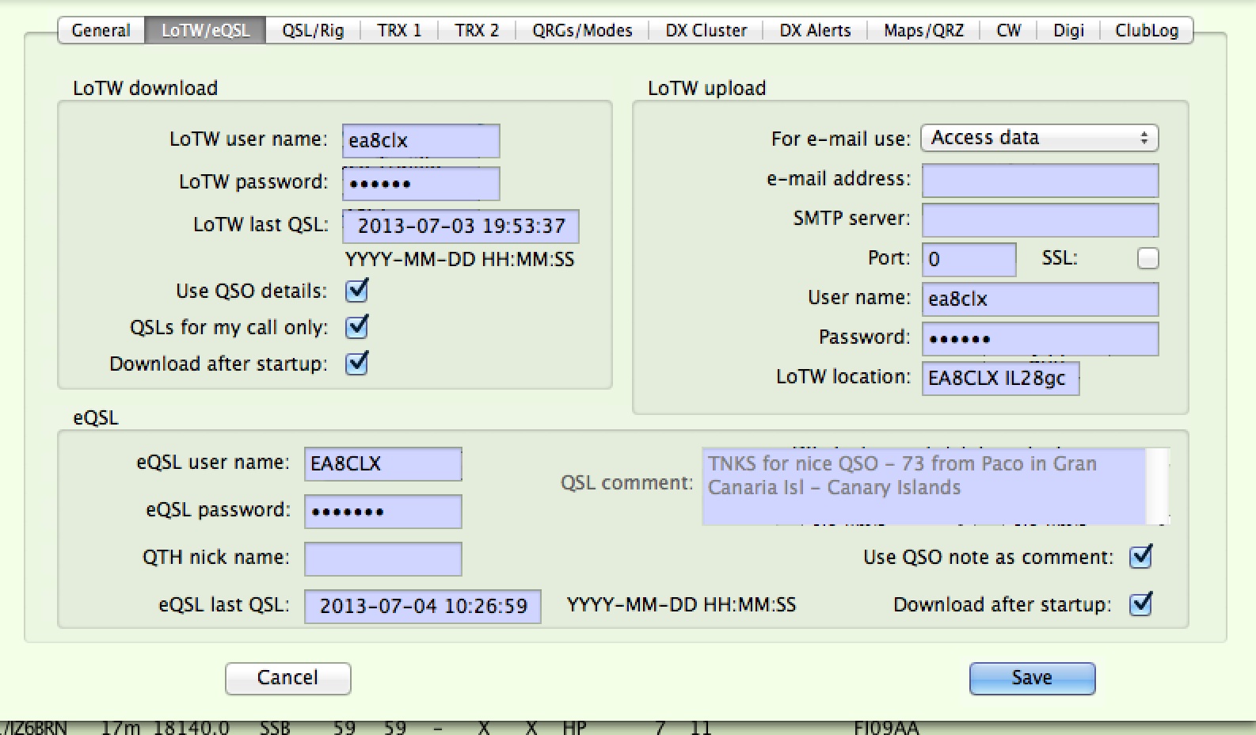Screen dimensions: 1256x735
Task: Click the QTH nick name field
Action: tap(383, 559)
